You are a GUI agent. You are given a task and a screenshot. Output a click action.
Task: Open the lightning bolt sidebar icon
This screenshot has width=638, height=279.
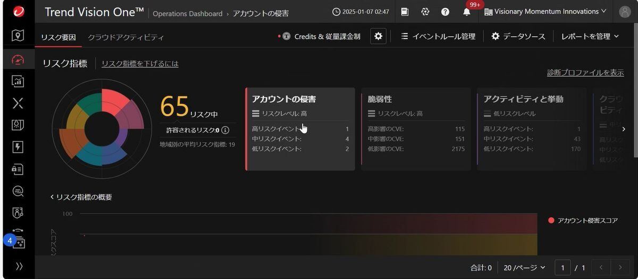(18, 147)
